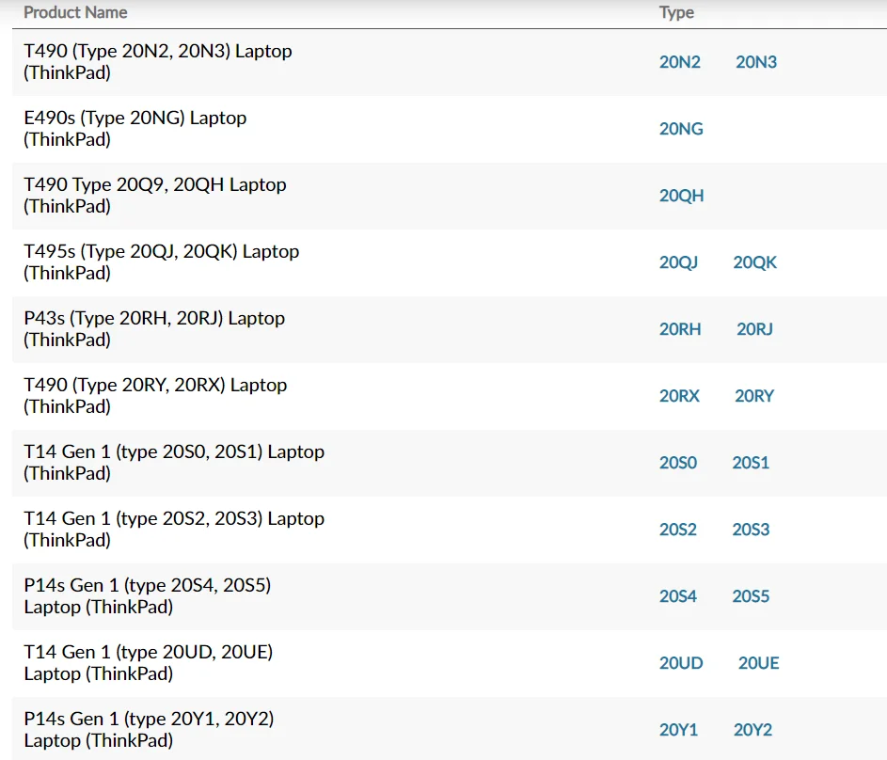887x760 pixels.
Task: Click the Type column header
Action: [x=676, y=12]
